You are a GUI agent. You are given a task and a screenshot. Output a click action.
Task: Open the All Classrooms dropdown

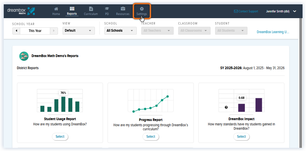(x=194, y=31)
